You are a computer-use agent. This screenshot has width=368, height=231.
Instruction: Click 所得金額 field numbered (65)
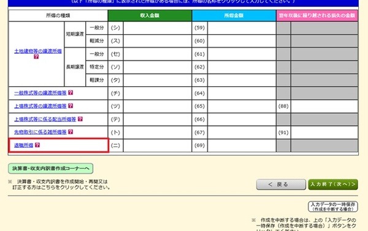(242, 106)
